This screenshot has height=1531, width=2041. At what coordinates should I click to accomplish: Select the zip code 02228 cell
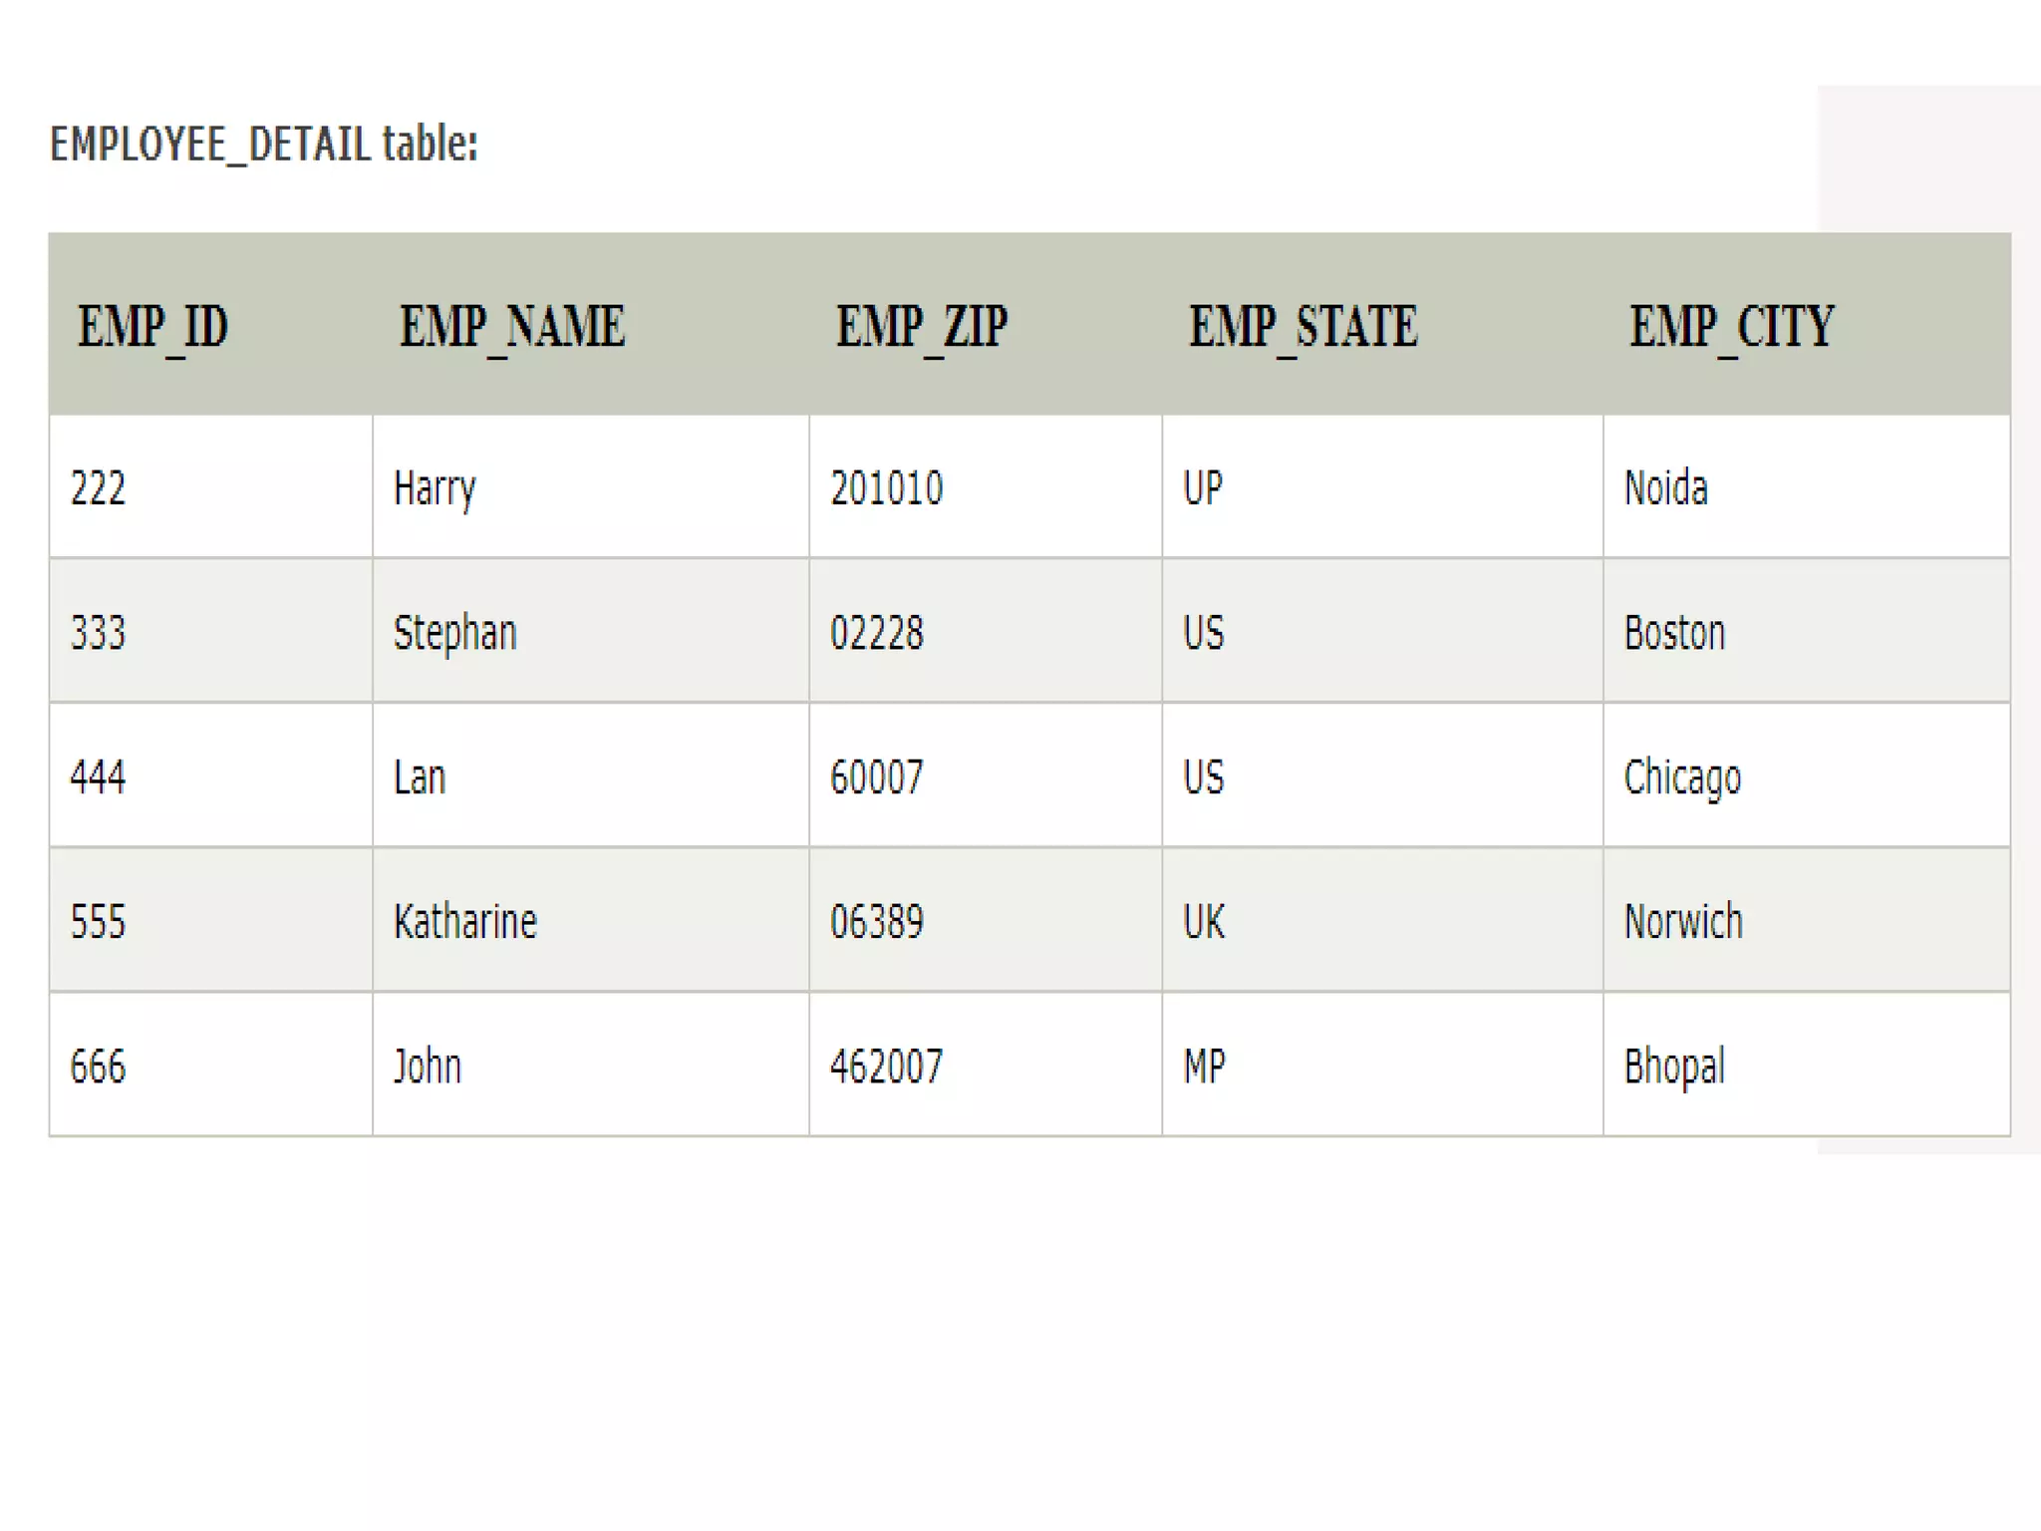pyautogui.click(x=986, y=631)
